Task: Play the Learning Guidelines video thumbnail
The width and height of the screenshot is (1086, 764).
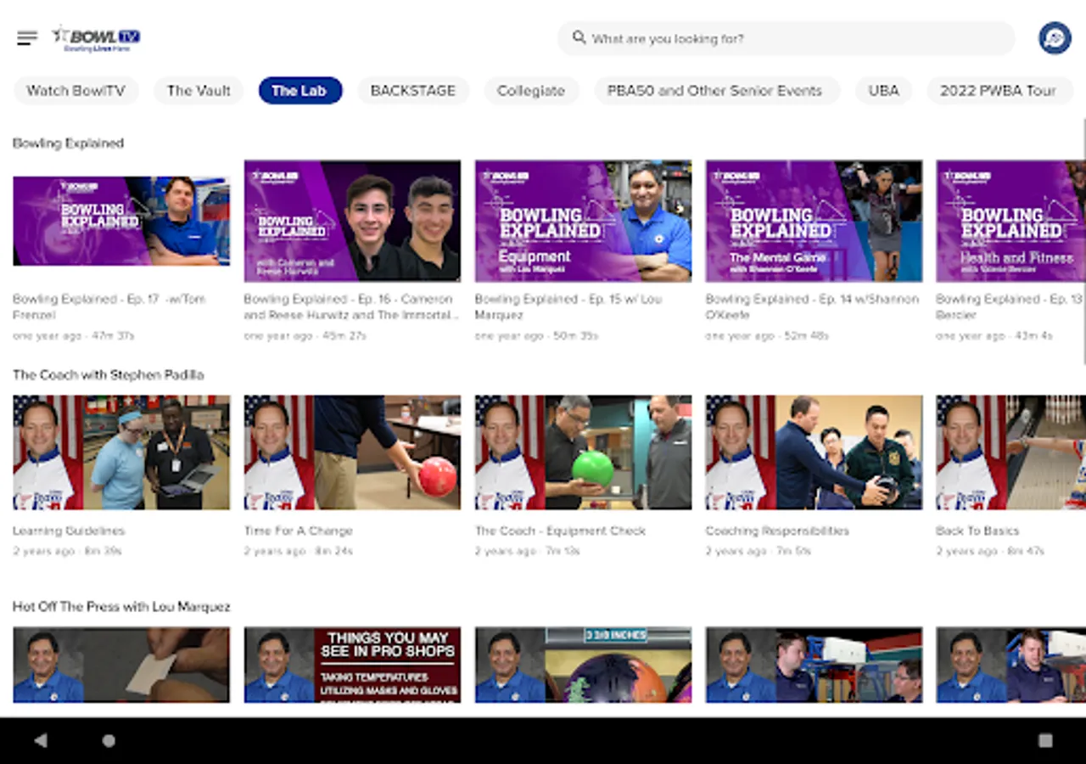Action: [121, 452]
